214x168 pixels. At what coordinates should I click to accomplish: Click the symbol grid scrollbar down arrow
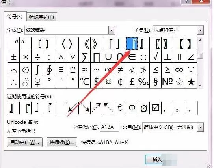pos(200,85)
